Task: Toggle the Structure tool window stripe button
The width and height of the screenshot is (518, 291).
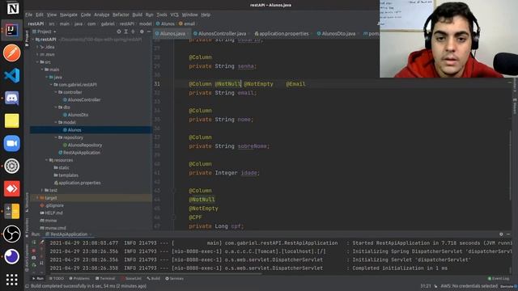Action: pyautogui.click(x=27, y=203)
